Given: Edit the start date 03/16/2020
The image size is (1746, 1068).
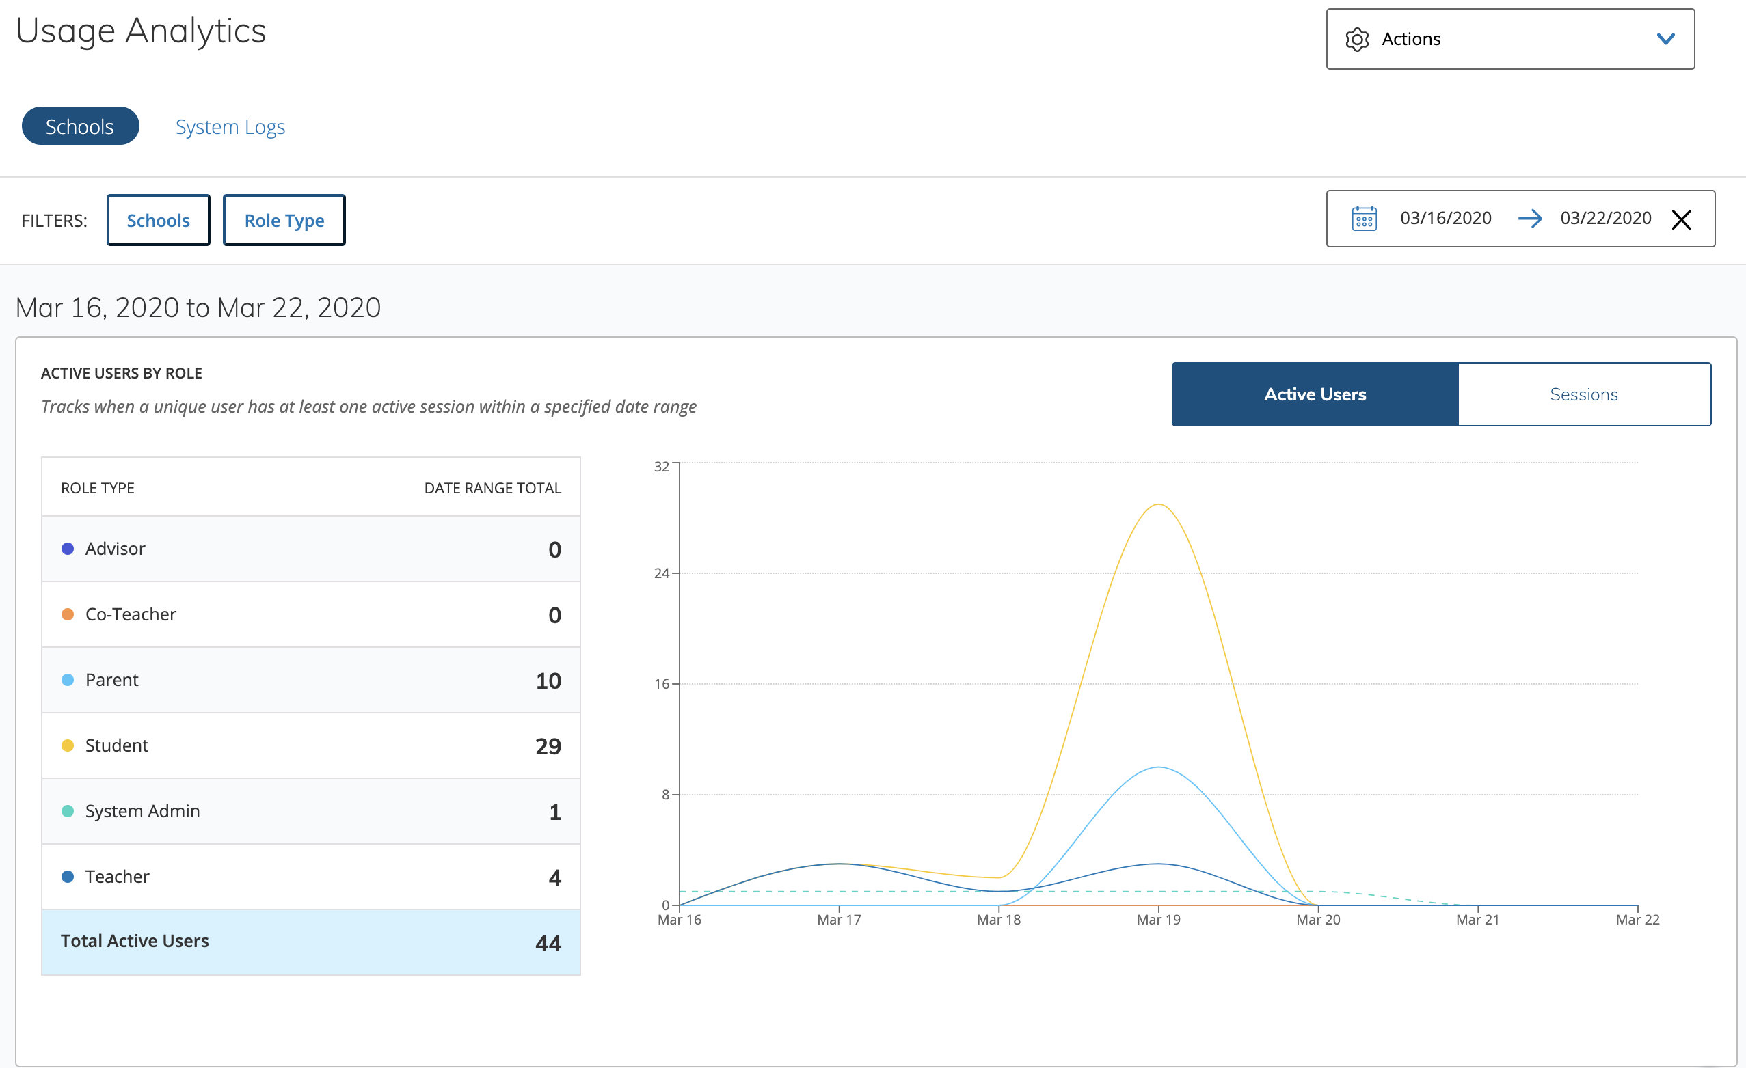Looking at the screenshot, I should click(x=1445, y=219).
